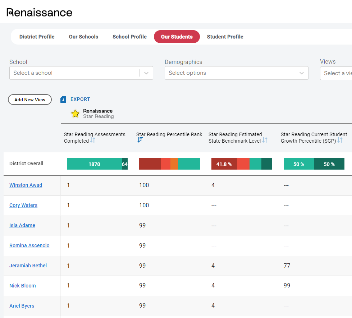Click Winston Awad's percentile rank 100
The width and height of the screenshot is (352, 318).
click(x=144, y=185)
